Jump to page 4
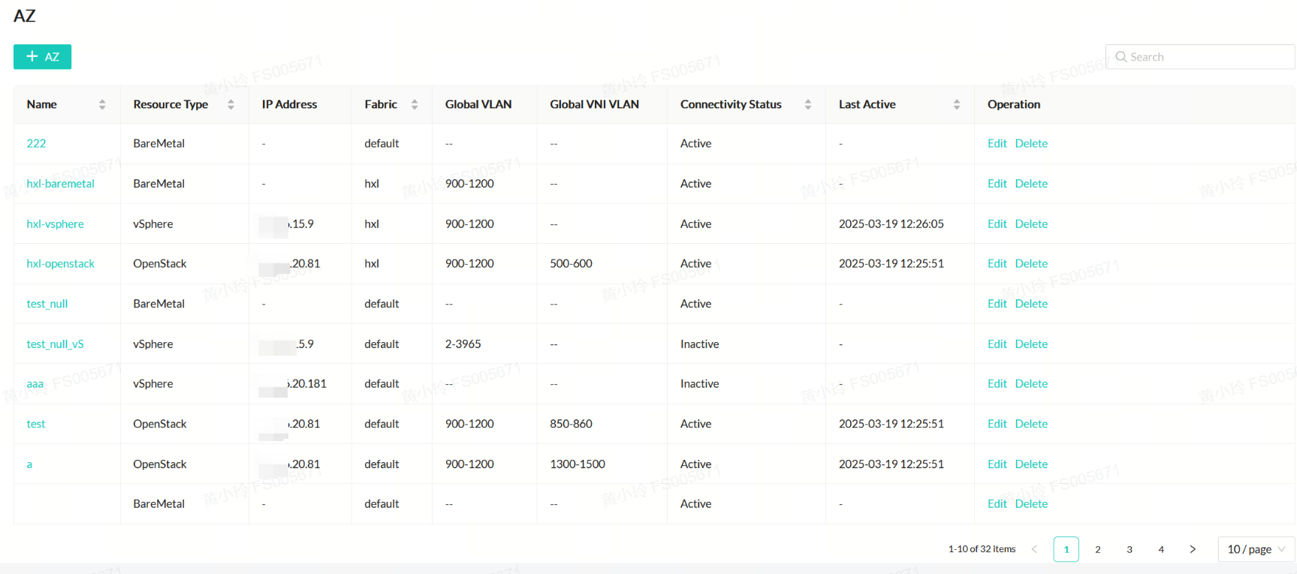The image size is (1297, 574). [x=1161, y=549]
